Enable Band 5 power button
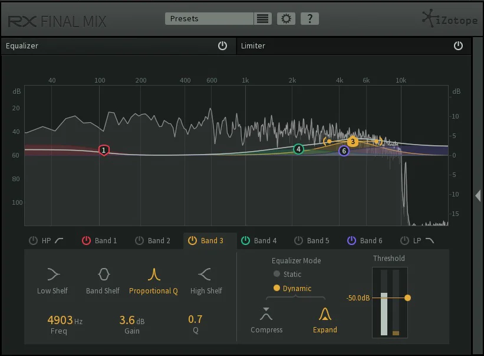 pos(298,240)
